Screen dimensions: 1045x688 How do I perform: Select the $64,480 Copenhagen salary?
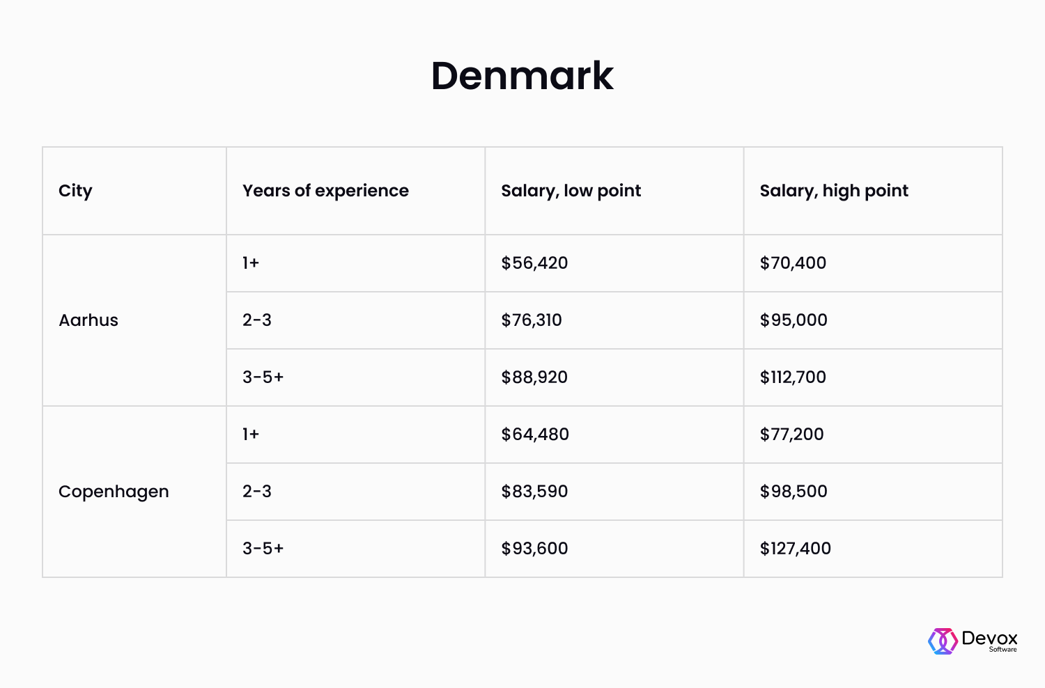click(535, 435)
